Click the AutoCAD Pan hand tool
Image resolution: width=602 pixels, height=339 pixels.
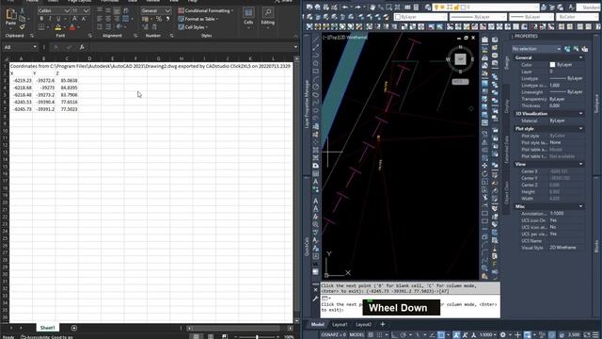tap(372, 7)
